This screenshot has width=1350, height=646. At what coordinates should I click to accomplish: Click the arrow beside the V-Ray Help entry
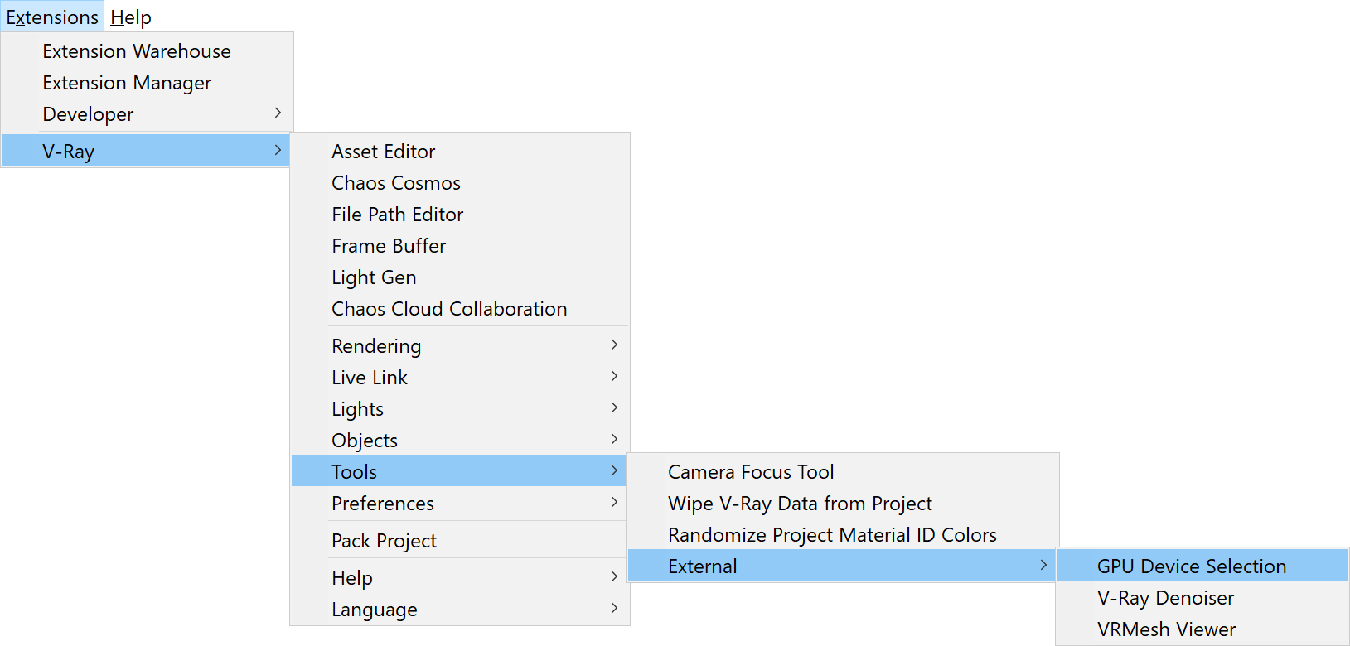click(x=614, y=576)
